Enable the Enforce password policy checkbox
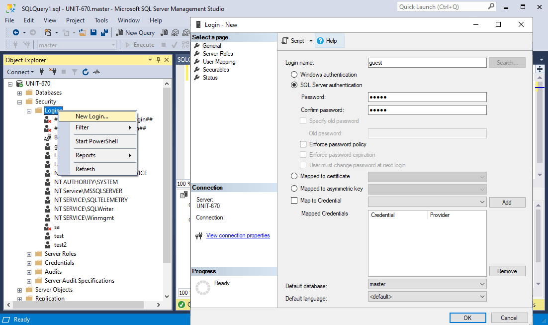Screen dimensions: 548x325 (303, 144)
